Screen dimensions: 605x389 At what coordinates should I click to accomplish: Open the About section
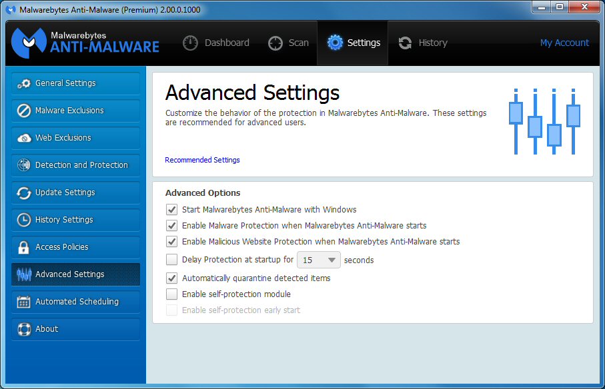click(x=75, y=329)
